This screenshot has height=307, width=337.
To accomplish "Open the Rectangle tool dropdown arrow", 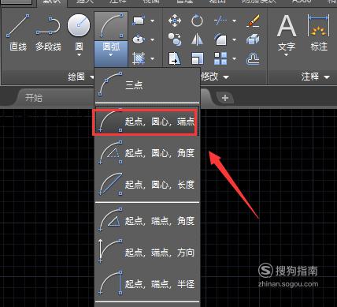I will pyautogui.click(x=153, y=21).
